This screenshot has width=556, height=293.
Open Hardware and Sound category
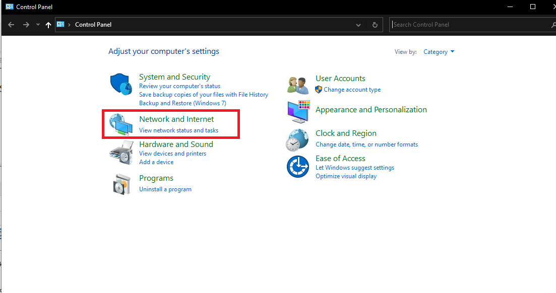pos(176,144)
